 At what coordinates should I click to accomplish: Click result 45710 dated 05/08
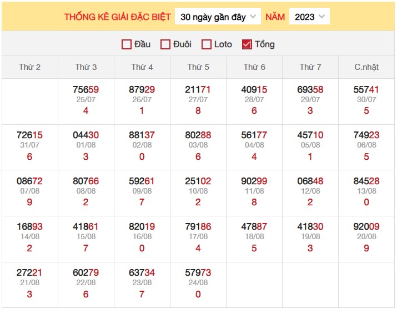click(x=310, y=135)
